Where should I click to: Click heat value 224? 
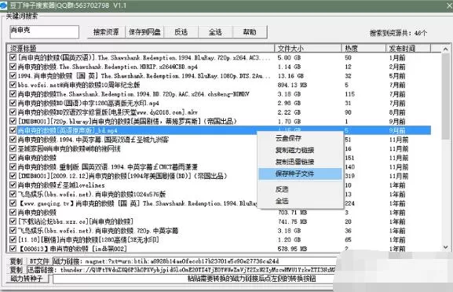[349, 203]
